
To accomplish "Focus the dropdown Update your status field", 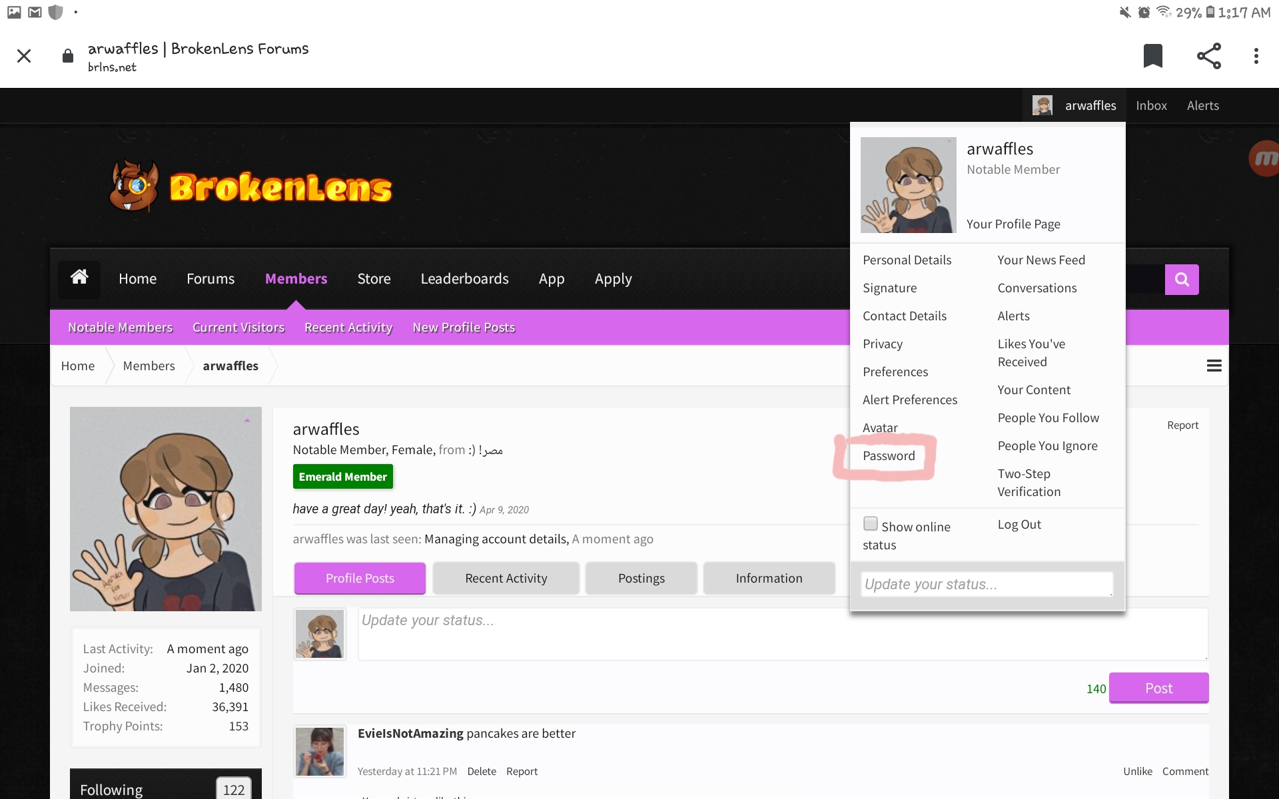I will (987, 584).
